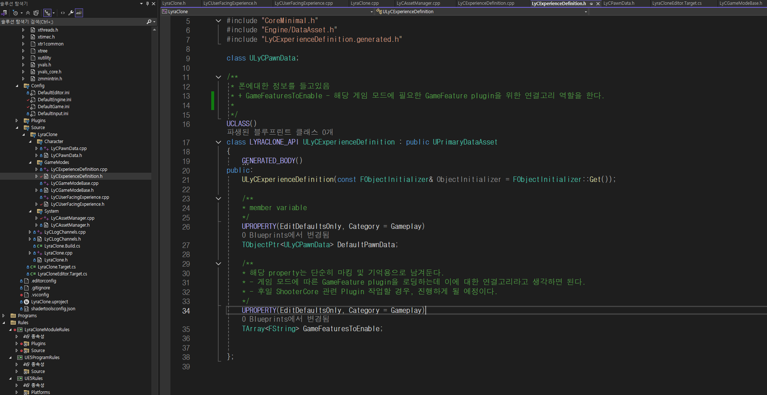Select the LyraClone.Build.cs C# file icon

[40, 246]
